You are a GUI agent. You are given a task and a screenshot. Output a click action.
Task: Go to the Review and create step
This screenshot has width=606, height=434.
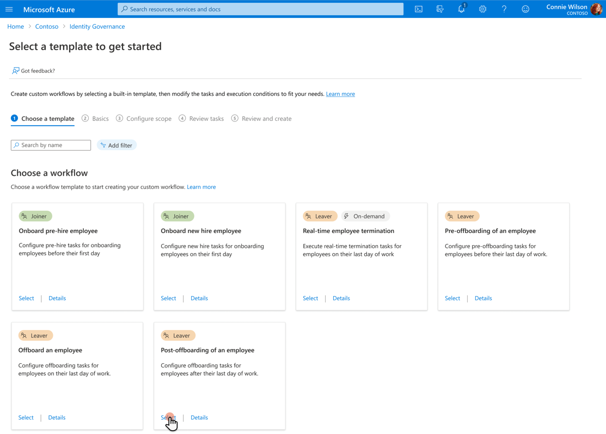tap(261, 119)
